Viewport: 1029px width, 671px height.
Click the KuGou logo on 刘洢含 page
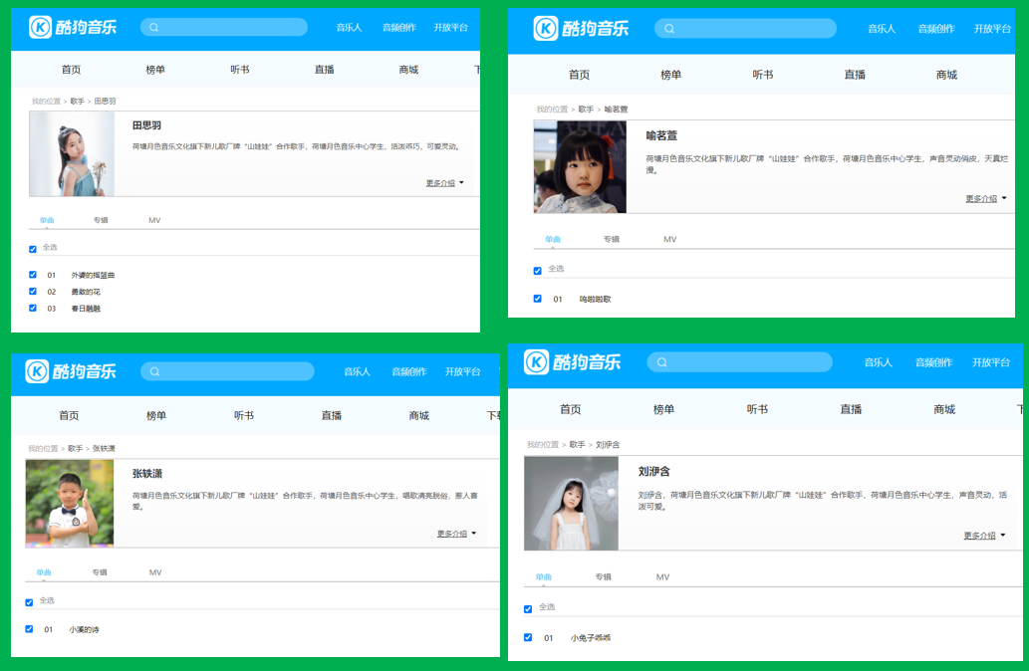pyautogui.click(x=572, y=362)
